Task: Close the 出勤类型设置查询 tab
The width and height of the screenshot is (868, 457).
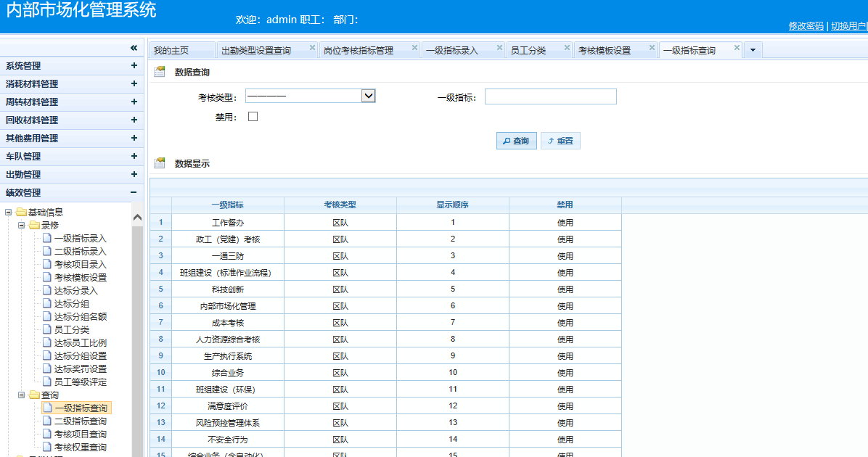Action: click(x=312, y=48)
